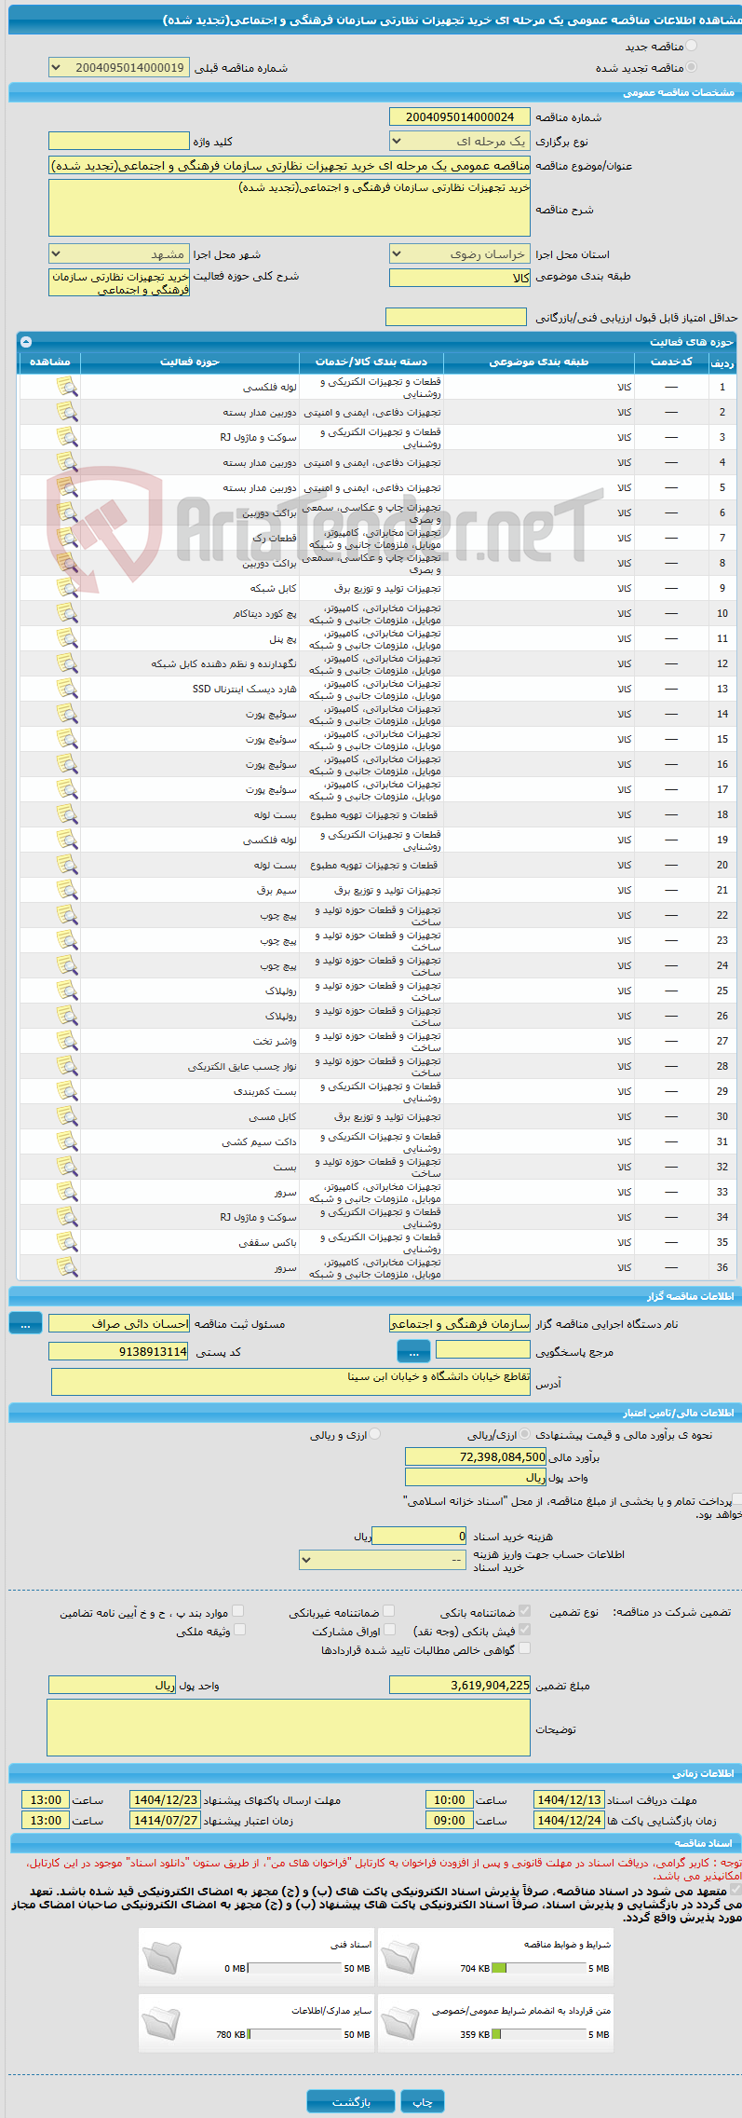Open the شماره مناقصه قبلی dropdown

click(x=119, y=67)
